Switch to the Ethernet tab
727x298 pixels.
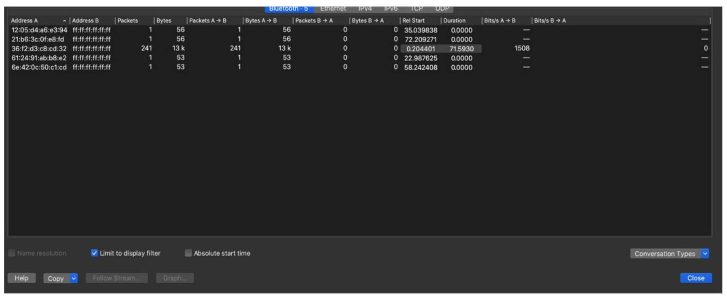[332, 8]
